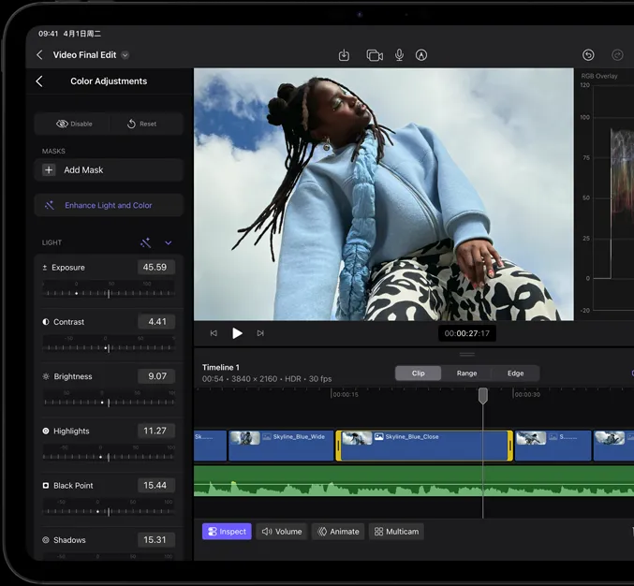This screenshot has width=634, height=586.
Task: Click the magic wand in Light section
Action: coord(146,242)
